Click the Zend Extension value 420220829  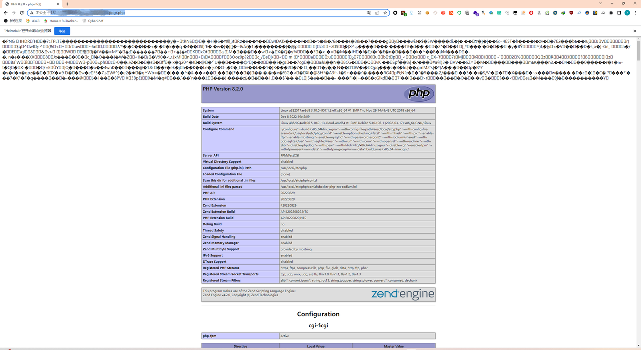289,205
